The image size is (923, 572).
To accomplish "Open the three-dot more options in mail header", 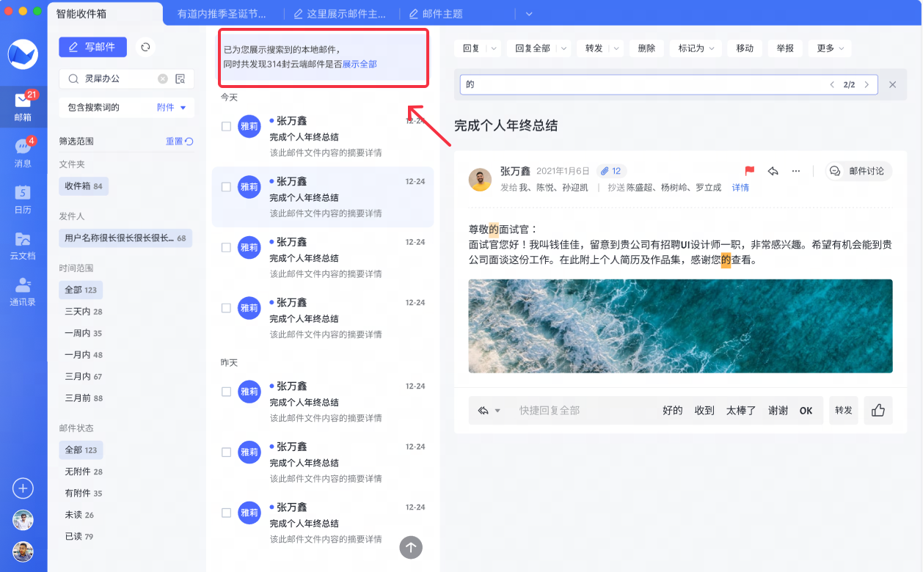I will point(796,171).
